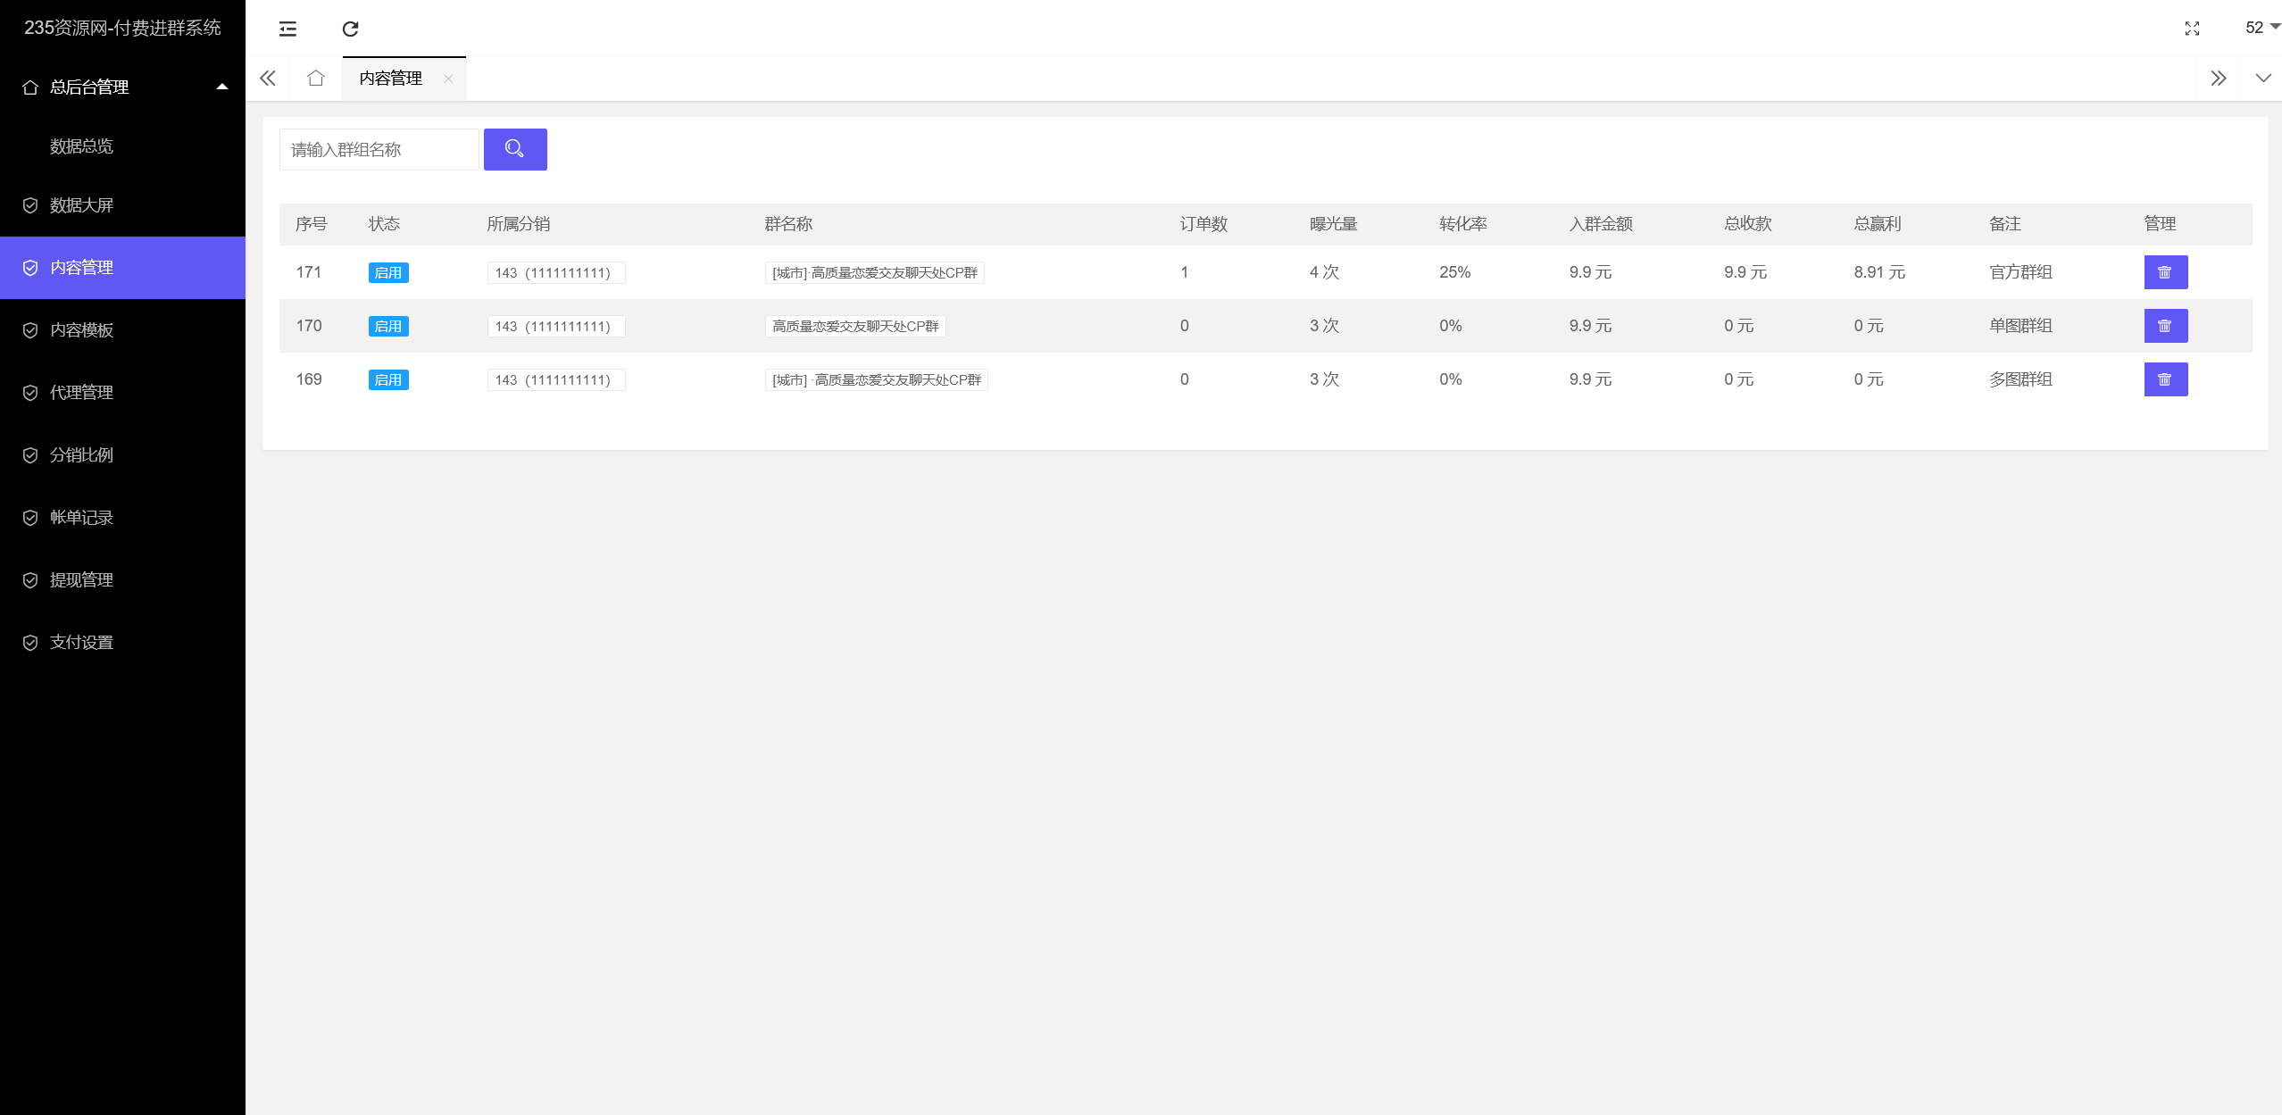Toggle 启用 status for row 171
The image size is (2282, 1115).
click(387, 273)
